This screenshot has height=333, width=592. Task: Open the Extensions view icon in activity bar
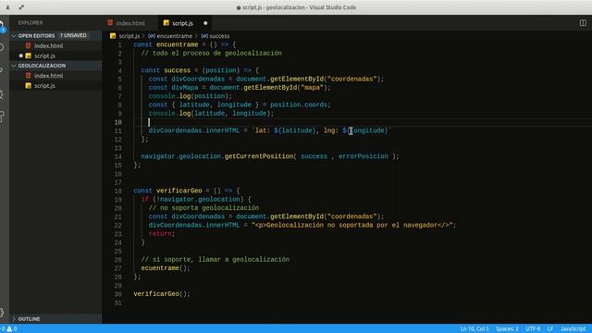click(x=2, y=117)
